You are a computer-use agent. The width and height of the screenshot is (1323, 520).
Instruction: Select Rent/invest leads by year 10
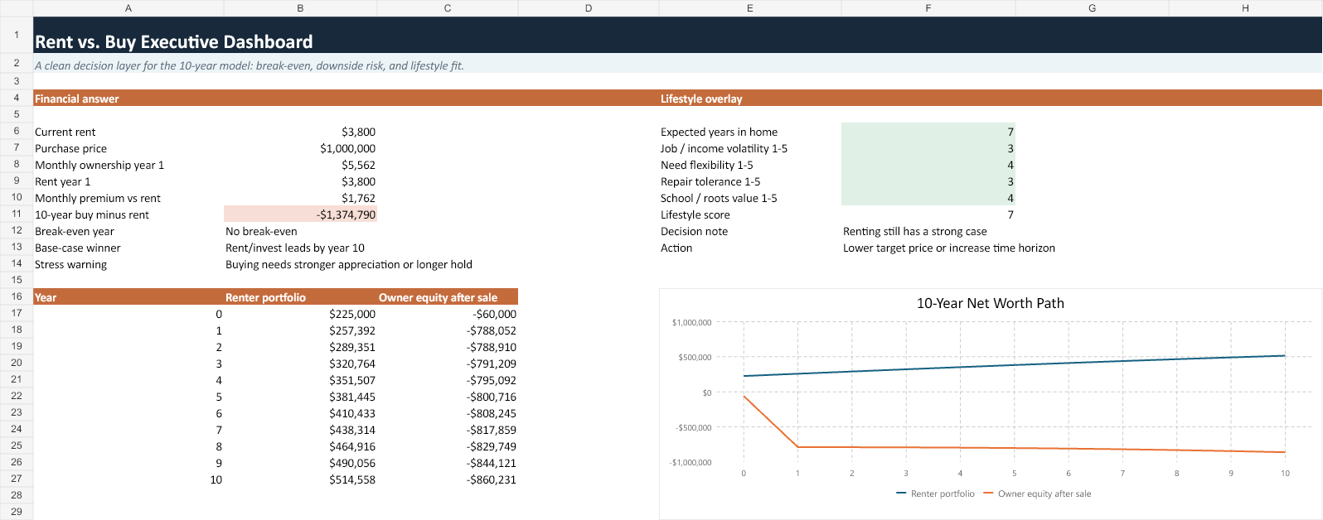(295, 248)
